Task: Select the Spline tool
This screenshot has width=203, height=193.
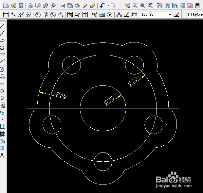Action: pos(2,84)
